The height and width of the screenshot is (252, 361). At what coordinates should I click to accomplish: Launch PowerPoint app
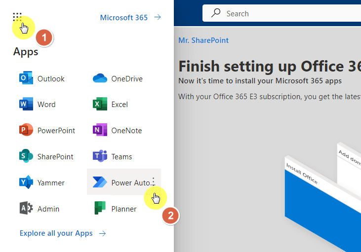click(47, 130)
